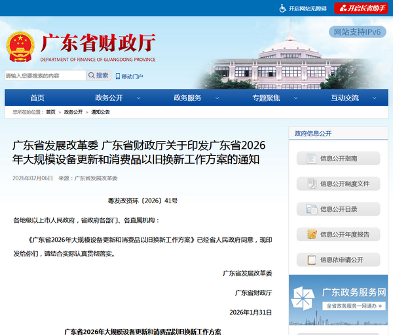Enable elder-friendly mode via 开启长者助手
The width and height of the screenshot is (393, 335).
click(x=361, y=8)
